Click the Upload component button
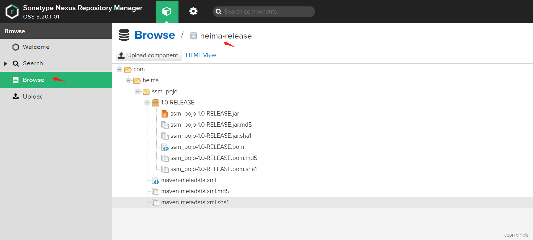 149,55
